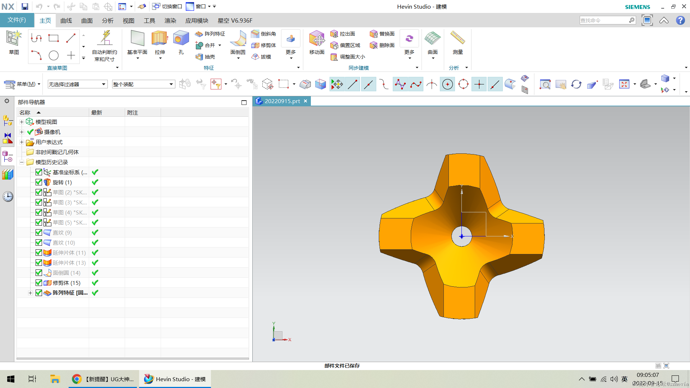Click the Rotate view icon
The width and height of the screenshot is (690, 388).
tap(576, 84)
